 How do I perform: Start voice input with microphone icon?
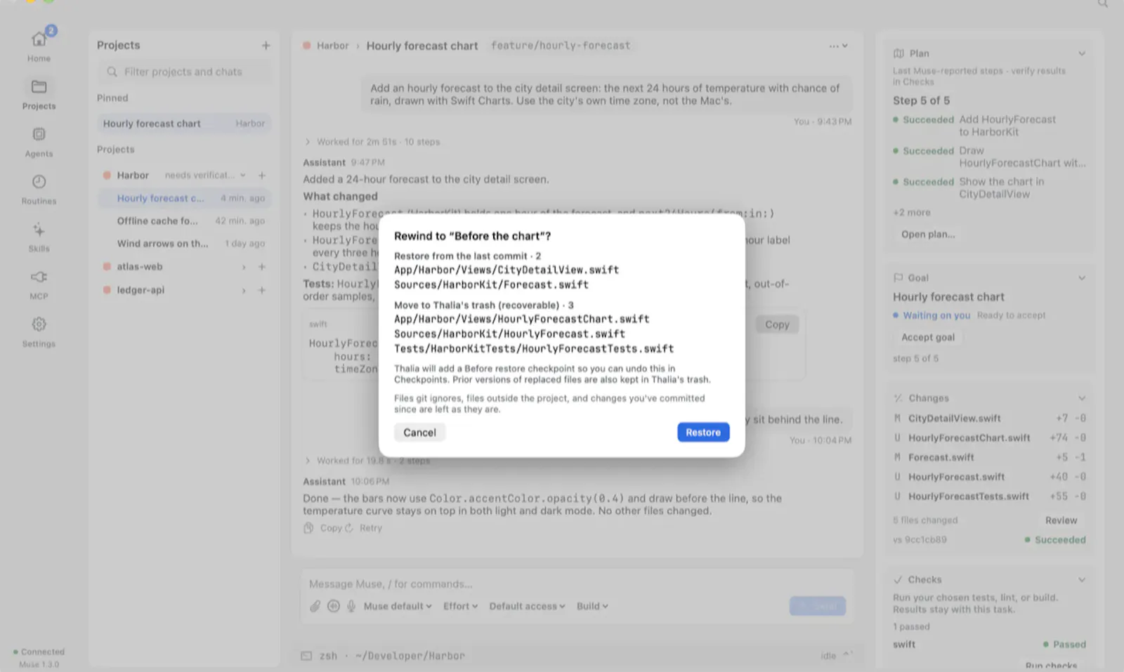pyautogui.click(x=351, y=606)
